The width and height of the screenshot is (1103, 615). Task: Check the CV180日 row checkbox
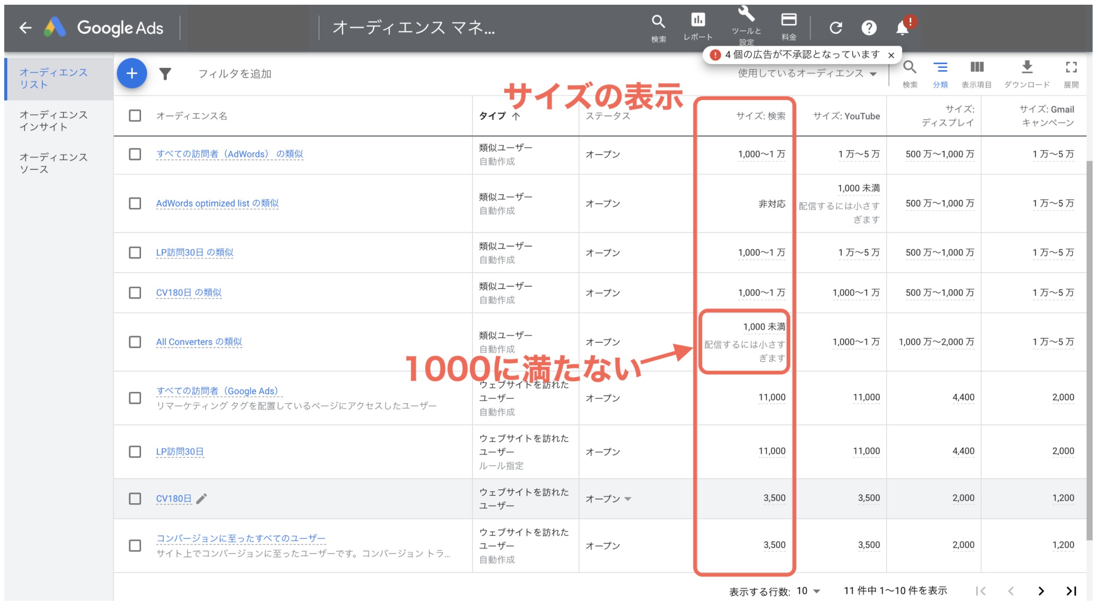(134, 499)
